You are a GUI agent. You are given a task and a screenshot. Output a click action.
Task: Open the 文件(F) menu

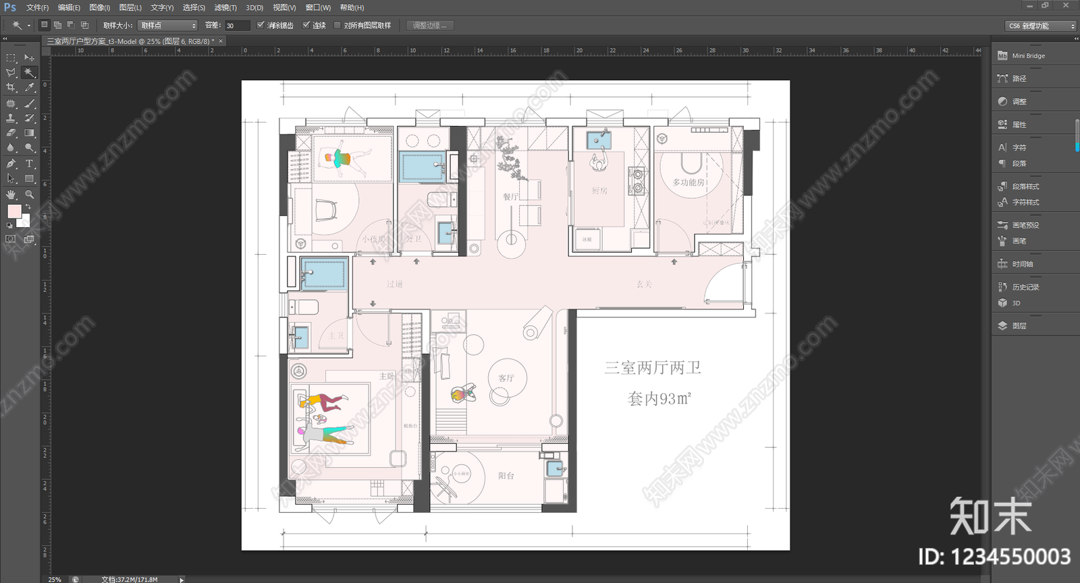coord(37,7)
